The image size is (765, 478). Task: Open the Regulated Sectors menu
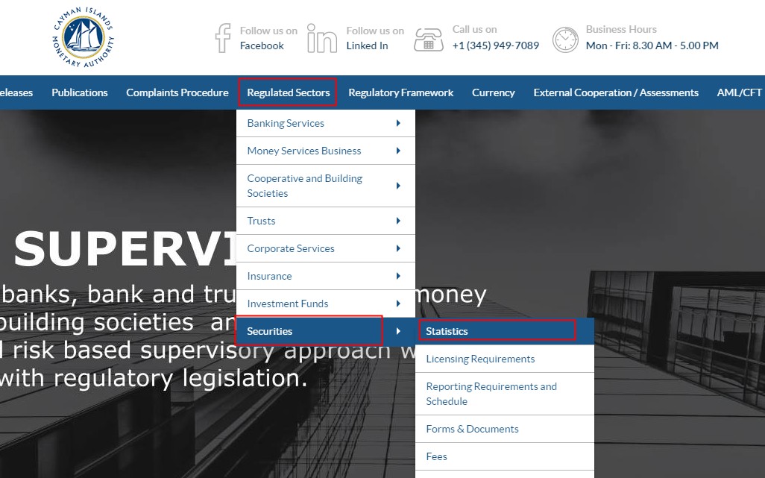click(288, 92)
